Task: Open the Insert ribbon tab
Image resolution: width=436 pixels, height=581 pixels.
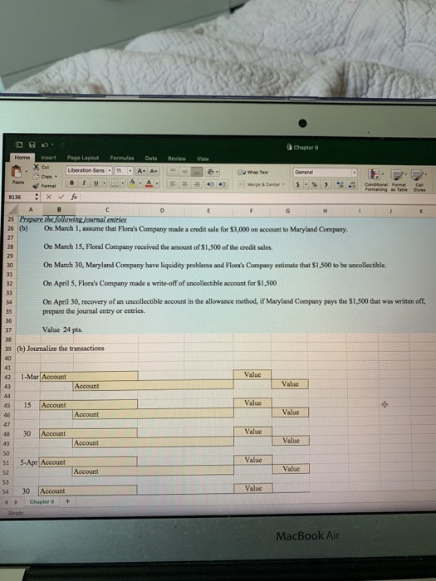Action: pyautogui.click(x=48, y=158)
